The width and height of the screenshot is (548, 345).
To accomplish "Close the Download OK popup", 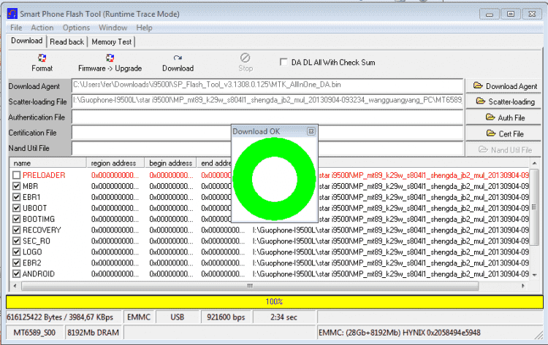I will tap(311, 131).
